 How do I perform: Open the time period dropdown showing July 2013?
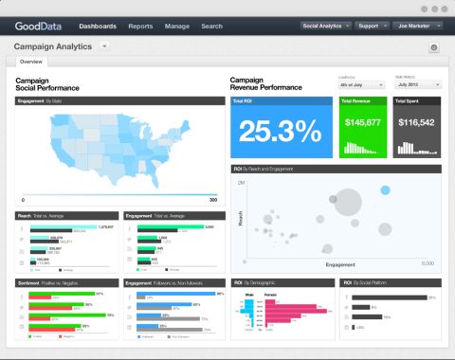tap(418, 84)
